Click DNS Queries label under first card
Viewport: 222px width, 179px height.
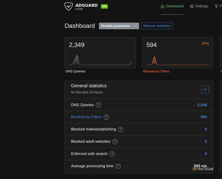pos(75,71)
